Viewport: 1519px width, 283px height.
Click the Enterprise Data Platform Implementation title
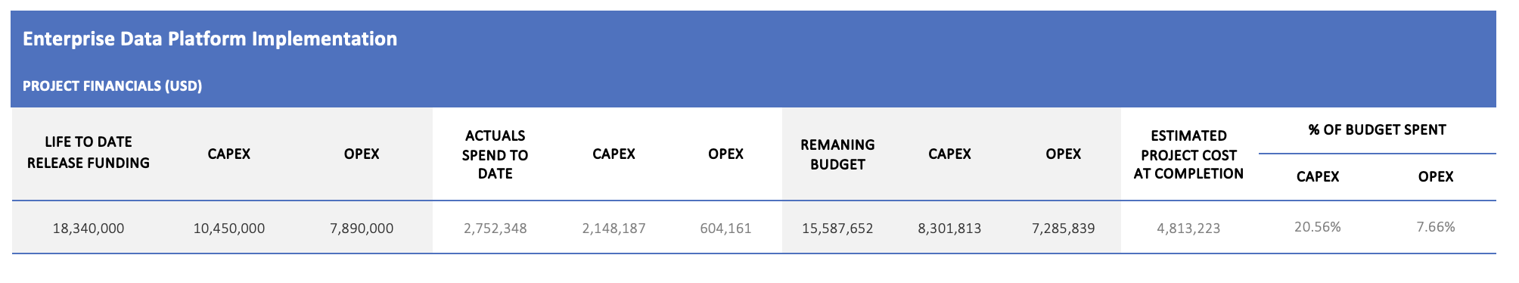coord(210,39)
